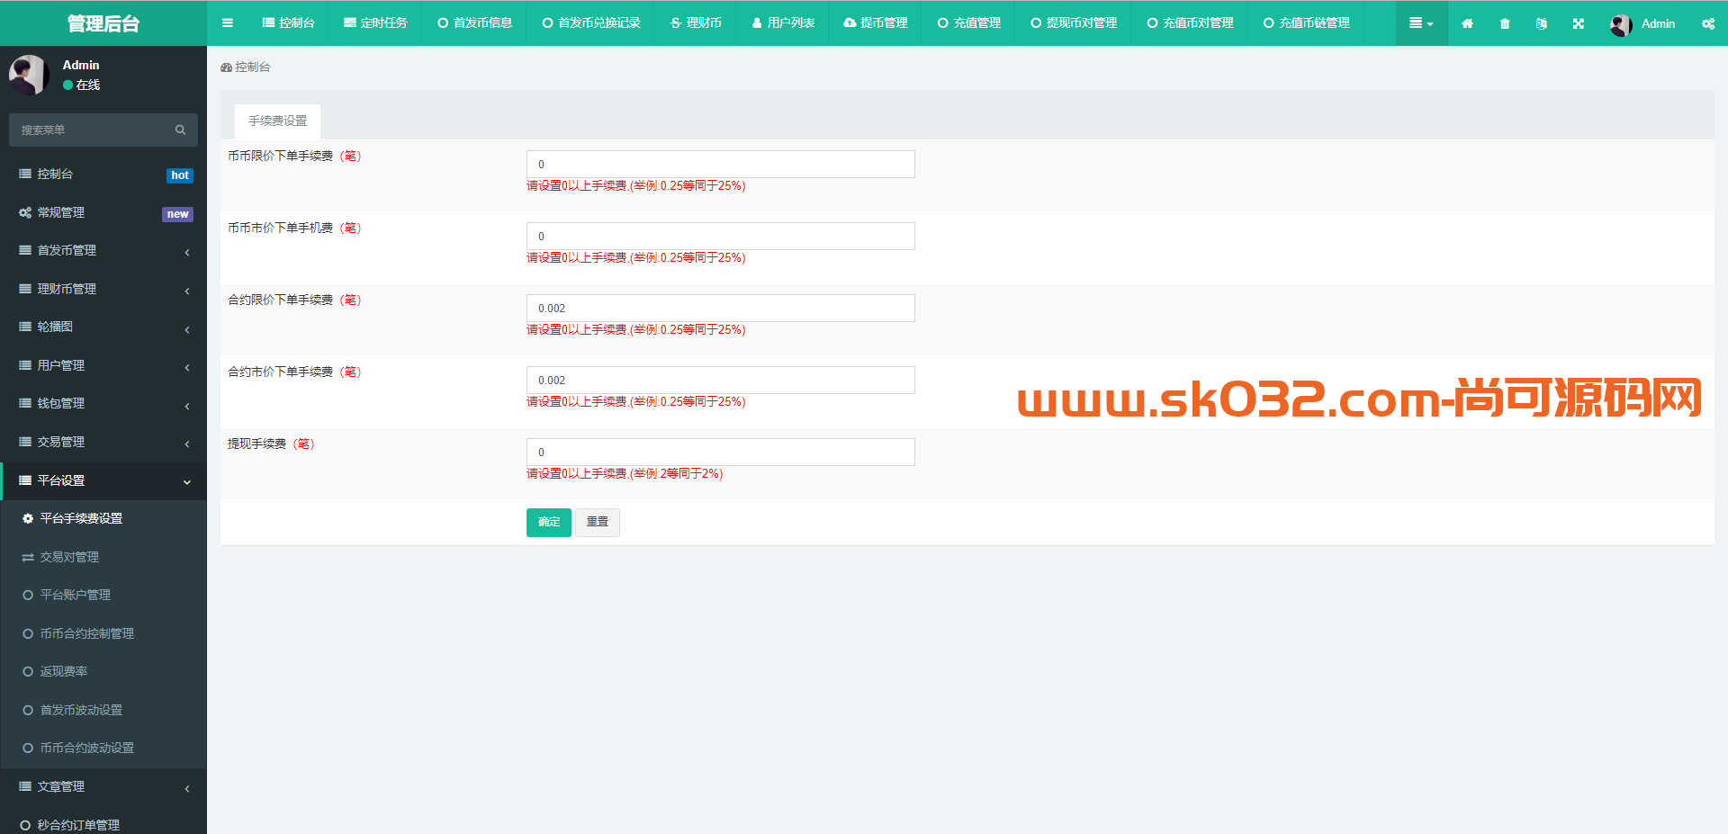Click the 币币市价下单手机费 input field

point(720,236)
